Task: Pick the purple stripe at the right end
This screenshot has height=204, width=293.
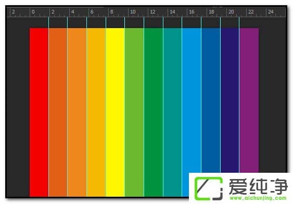Action: 249,100
